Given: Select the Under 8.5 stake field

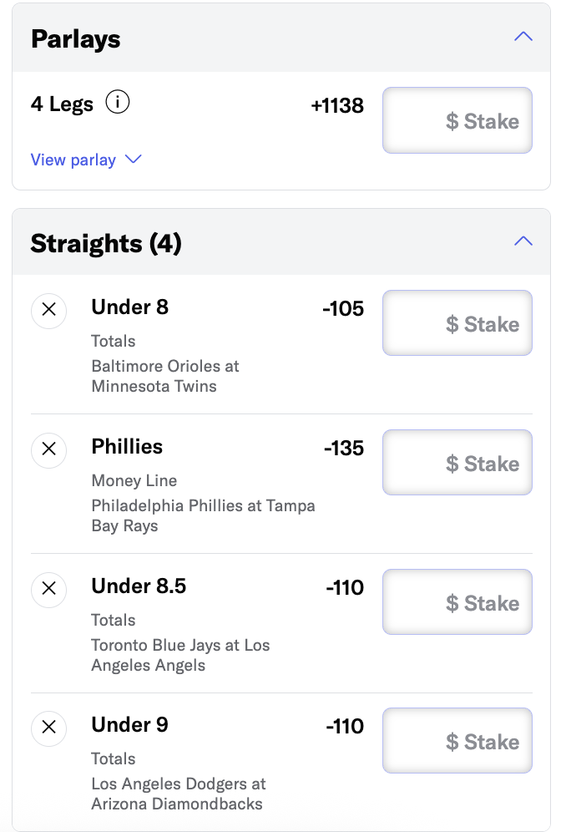Looking at the screenshot, I should tap(457, 602).
